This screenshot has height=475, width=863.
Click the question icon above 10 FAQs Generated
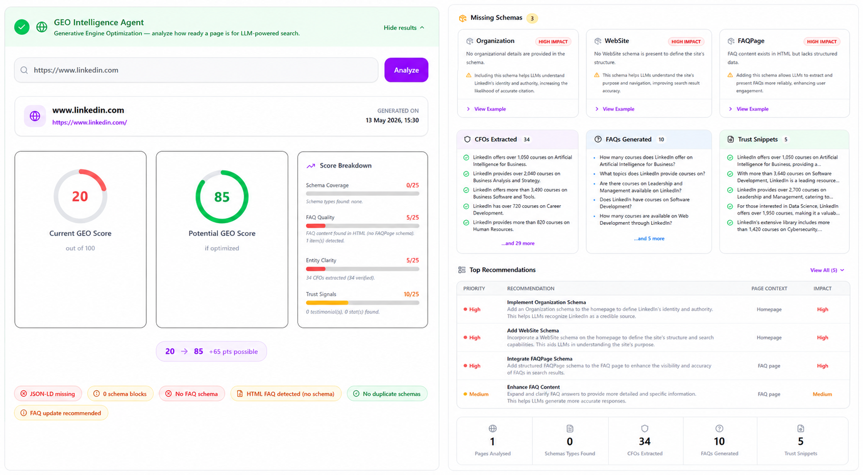[719, 429]
